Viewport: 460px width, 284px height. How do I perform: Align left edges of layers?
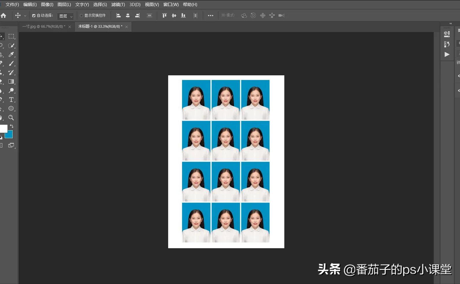[118, 16]
